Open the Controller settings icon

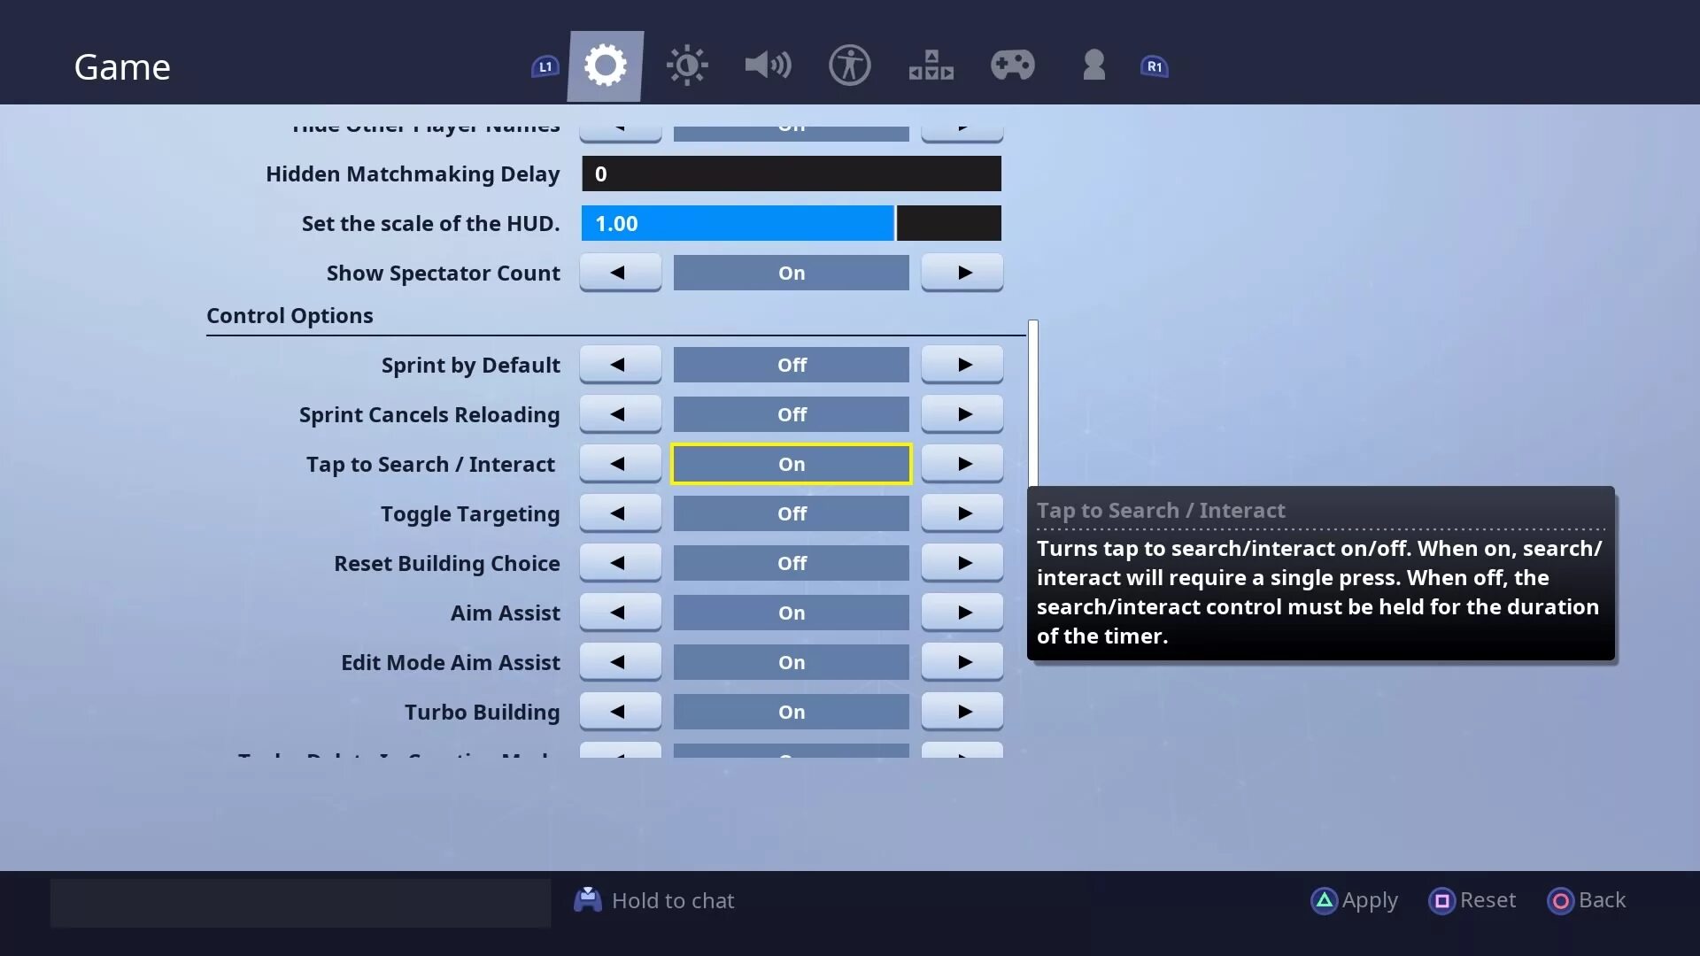[1012, 66]
